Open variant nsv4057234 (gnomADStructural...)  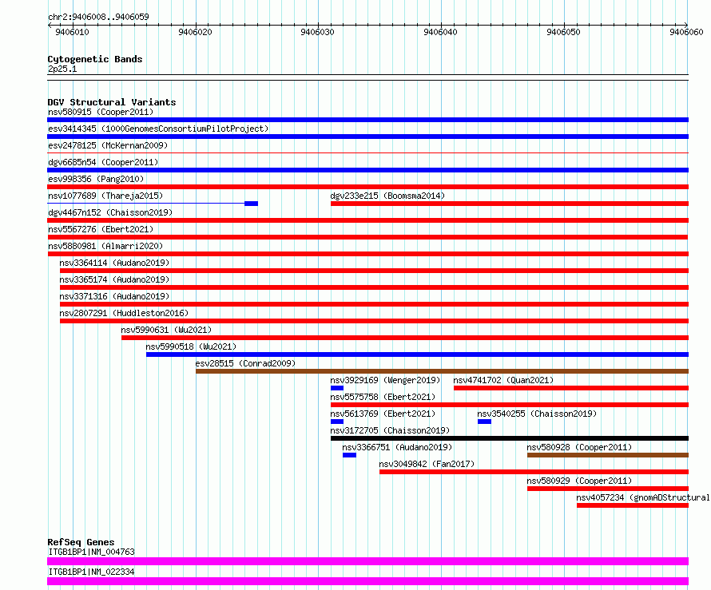(643, 497)
